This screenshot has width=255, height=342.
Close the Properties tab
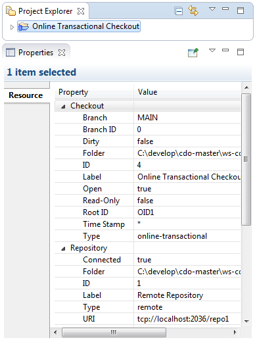point(62,53)
